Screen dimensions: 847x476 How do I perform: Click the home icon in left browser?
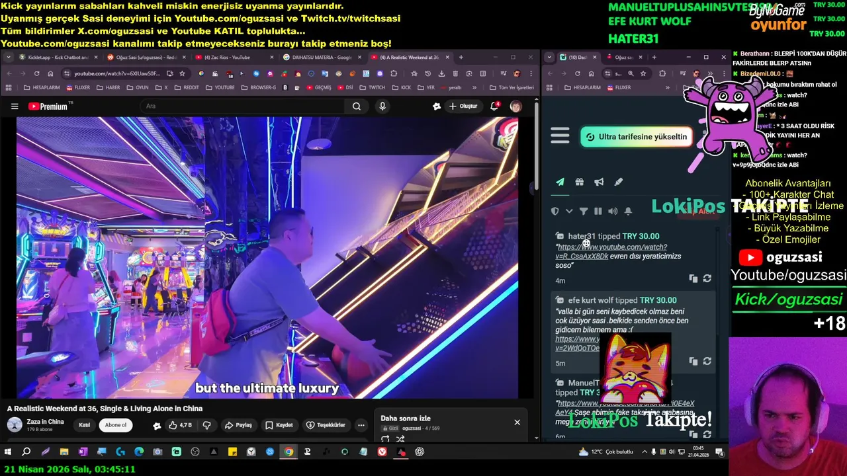pyautogui.click(x=50, y=73)
